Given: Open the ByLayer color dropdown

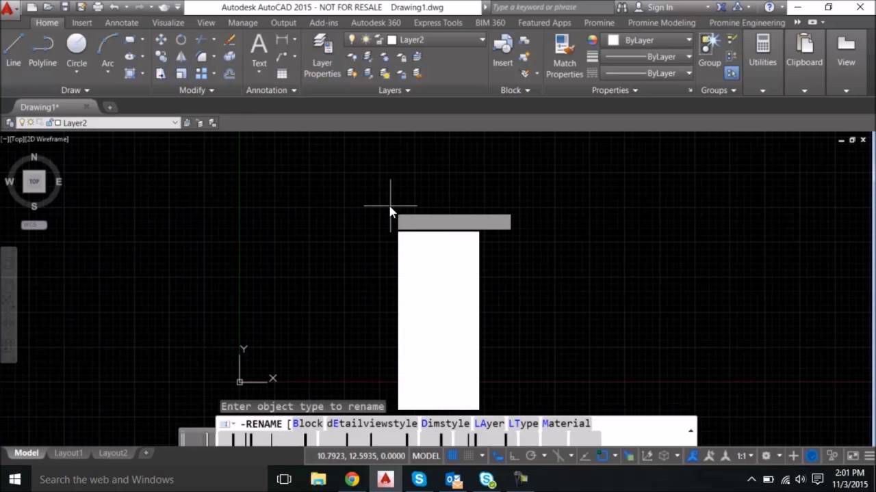Looking at the screenshot, I should click(x=689, y=40).
